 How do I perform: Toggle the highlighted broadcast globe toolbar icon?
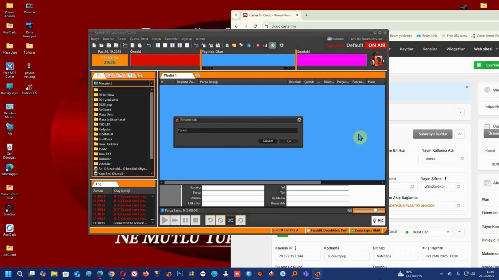tap(273, 45)
